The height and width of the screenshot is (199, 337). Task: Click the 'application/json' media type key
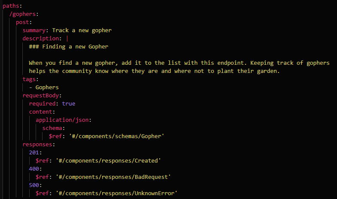coord(63,120)
